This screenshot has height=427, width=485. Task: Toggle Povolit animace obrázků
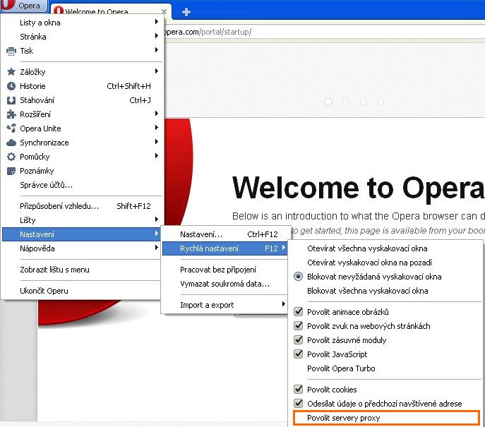(299, 312)
